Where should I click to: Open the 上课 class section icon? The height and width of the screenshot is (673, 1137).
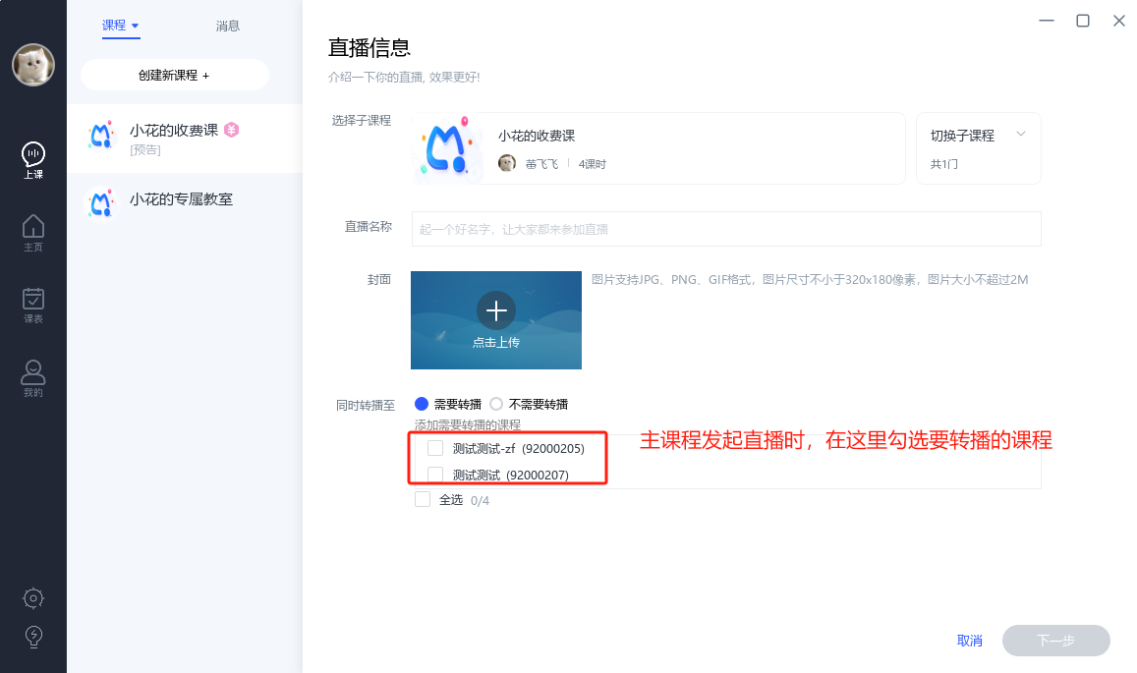coord(33,160)
